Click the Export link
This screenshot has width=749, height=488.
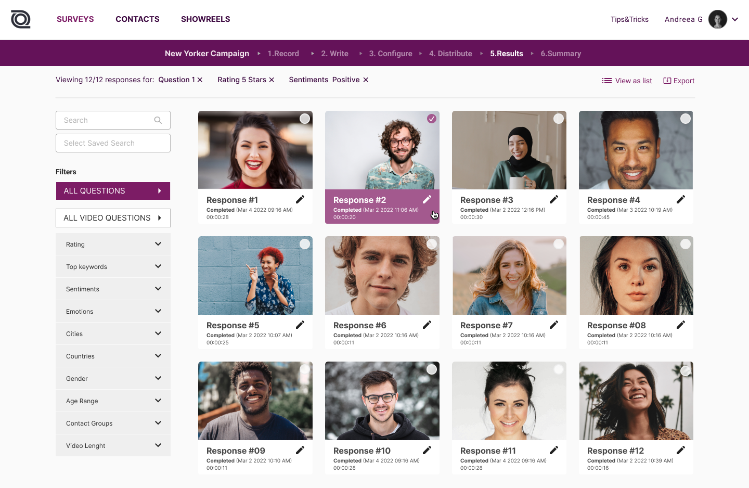(679, 81)
